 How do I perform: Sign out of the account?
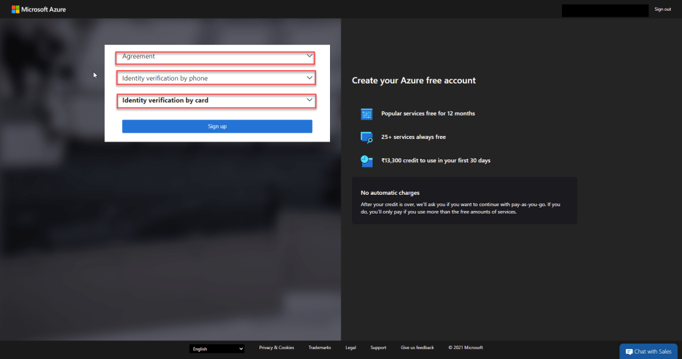click(662, 9)
